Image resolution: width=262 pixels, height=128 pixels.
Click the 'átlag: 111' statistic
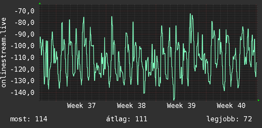(x=127, y=119)
